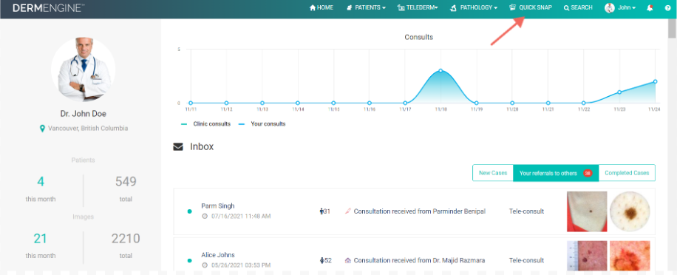Click the notification bell icon
The width and height of the screenshot is (677, 275).
[650, 8]
